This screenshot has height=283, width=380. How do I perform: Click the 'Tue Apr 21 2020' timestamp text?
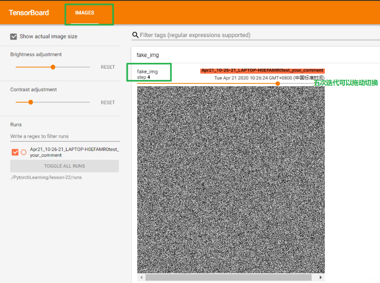pyautogui.click(x=269, y=78)
